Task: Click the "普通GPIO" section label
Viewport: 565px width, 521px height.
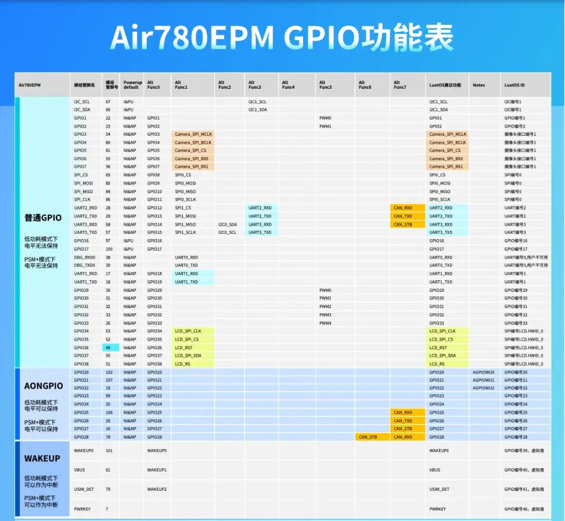Action: [x=43, y=218]
